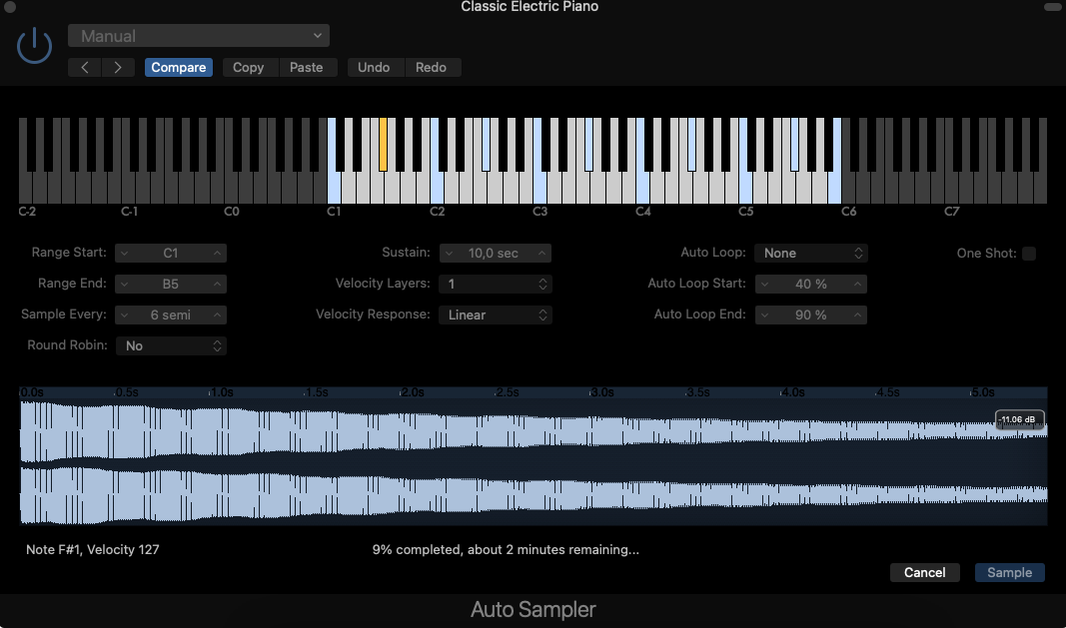Increase Sample Every value arrow
The width and height of the screenshot is (1066, 628).
[x=217, y=314]
